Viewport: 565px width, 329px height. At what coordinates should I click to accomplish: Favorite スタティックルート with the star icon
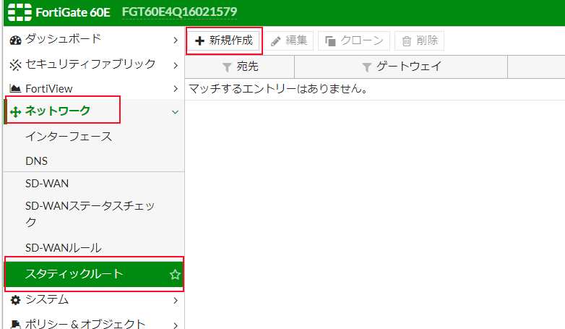point(175,275)
